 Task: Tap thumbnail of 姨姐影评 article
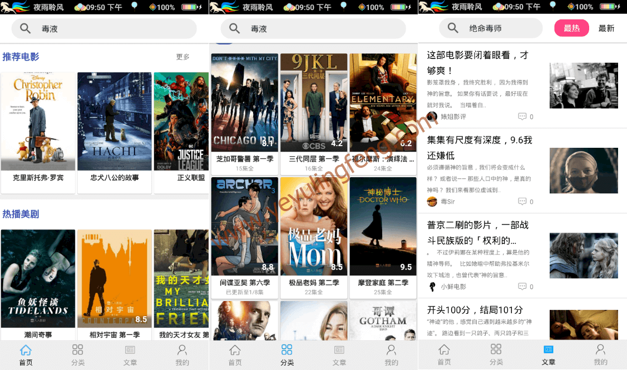(584, 86)
